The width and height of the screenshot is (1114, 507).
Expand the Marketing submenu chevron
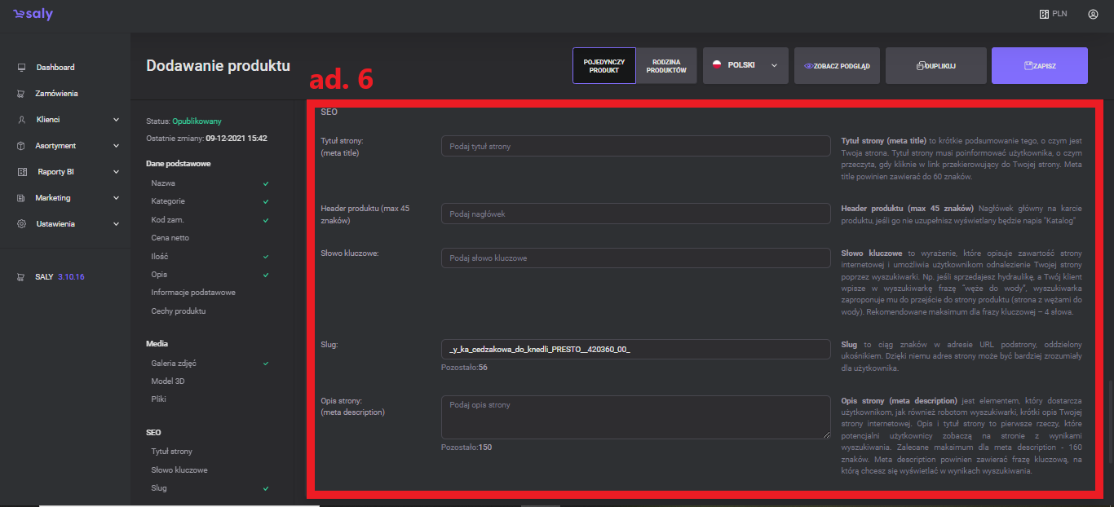coord(116,198)
